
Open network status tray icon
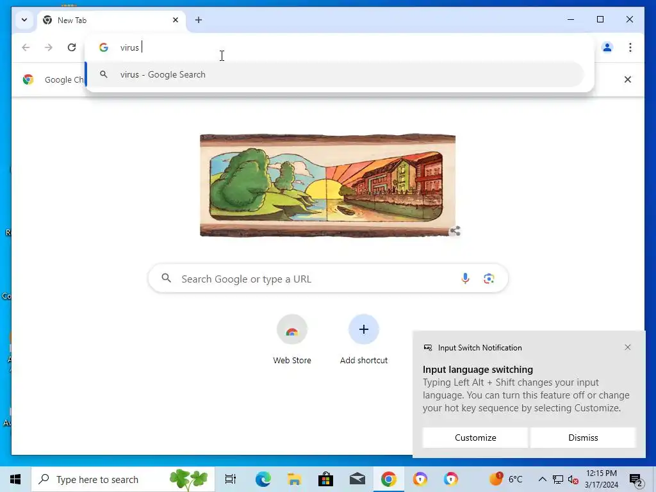tap(558, 479)
